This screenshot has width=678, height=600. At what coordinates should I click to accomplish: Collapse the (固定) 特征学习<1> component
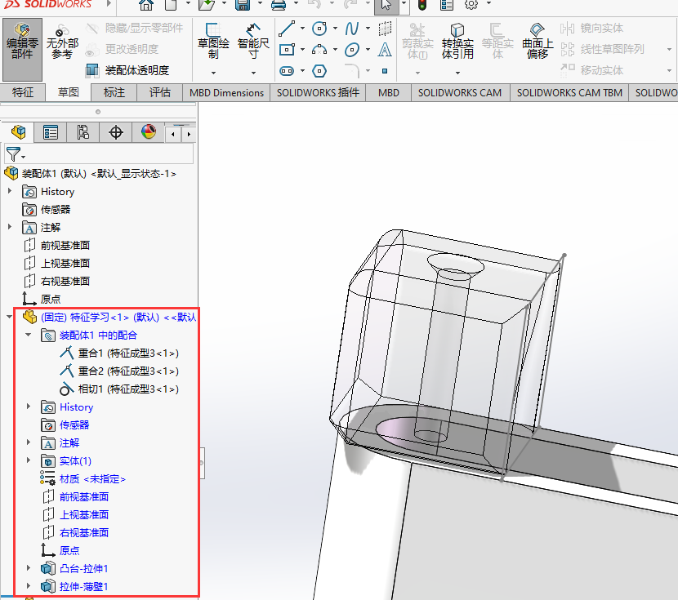click(x=10, y=317)
